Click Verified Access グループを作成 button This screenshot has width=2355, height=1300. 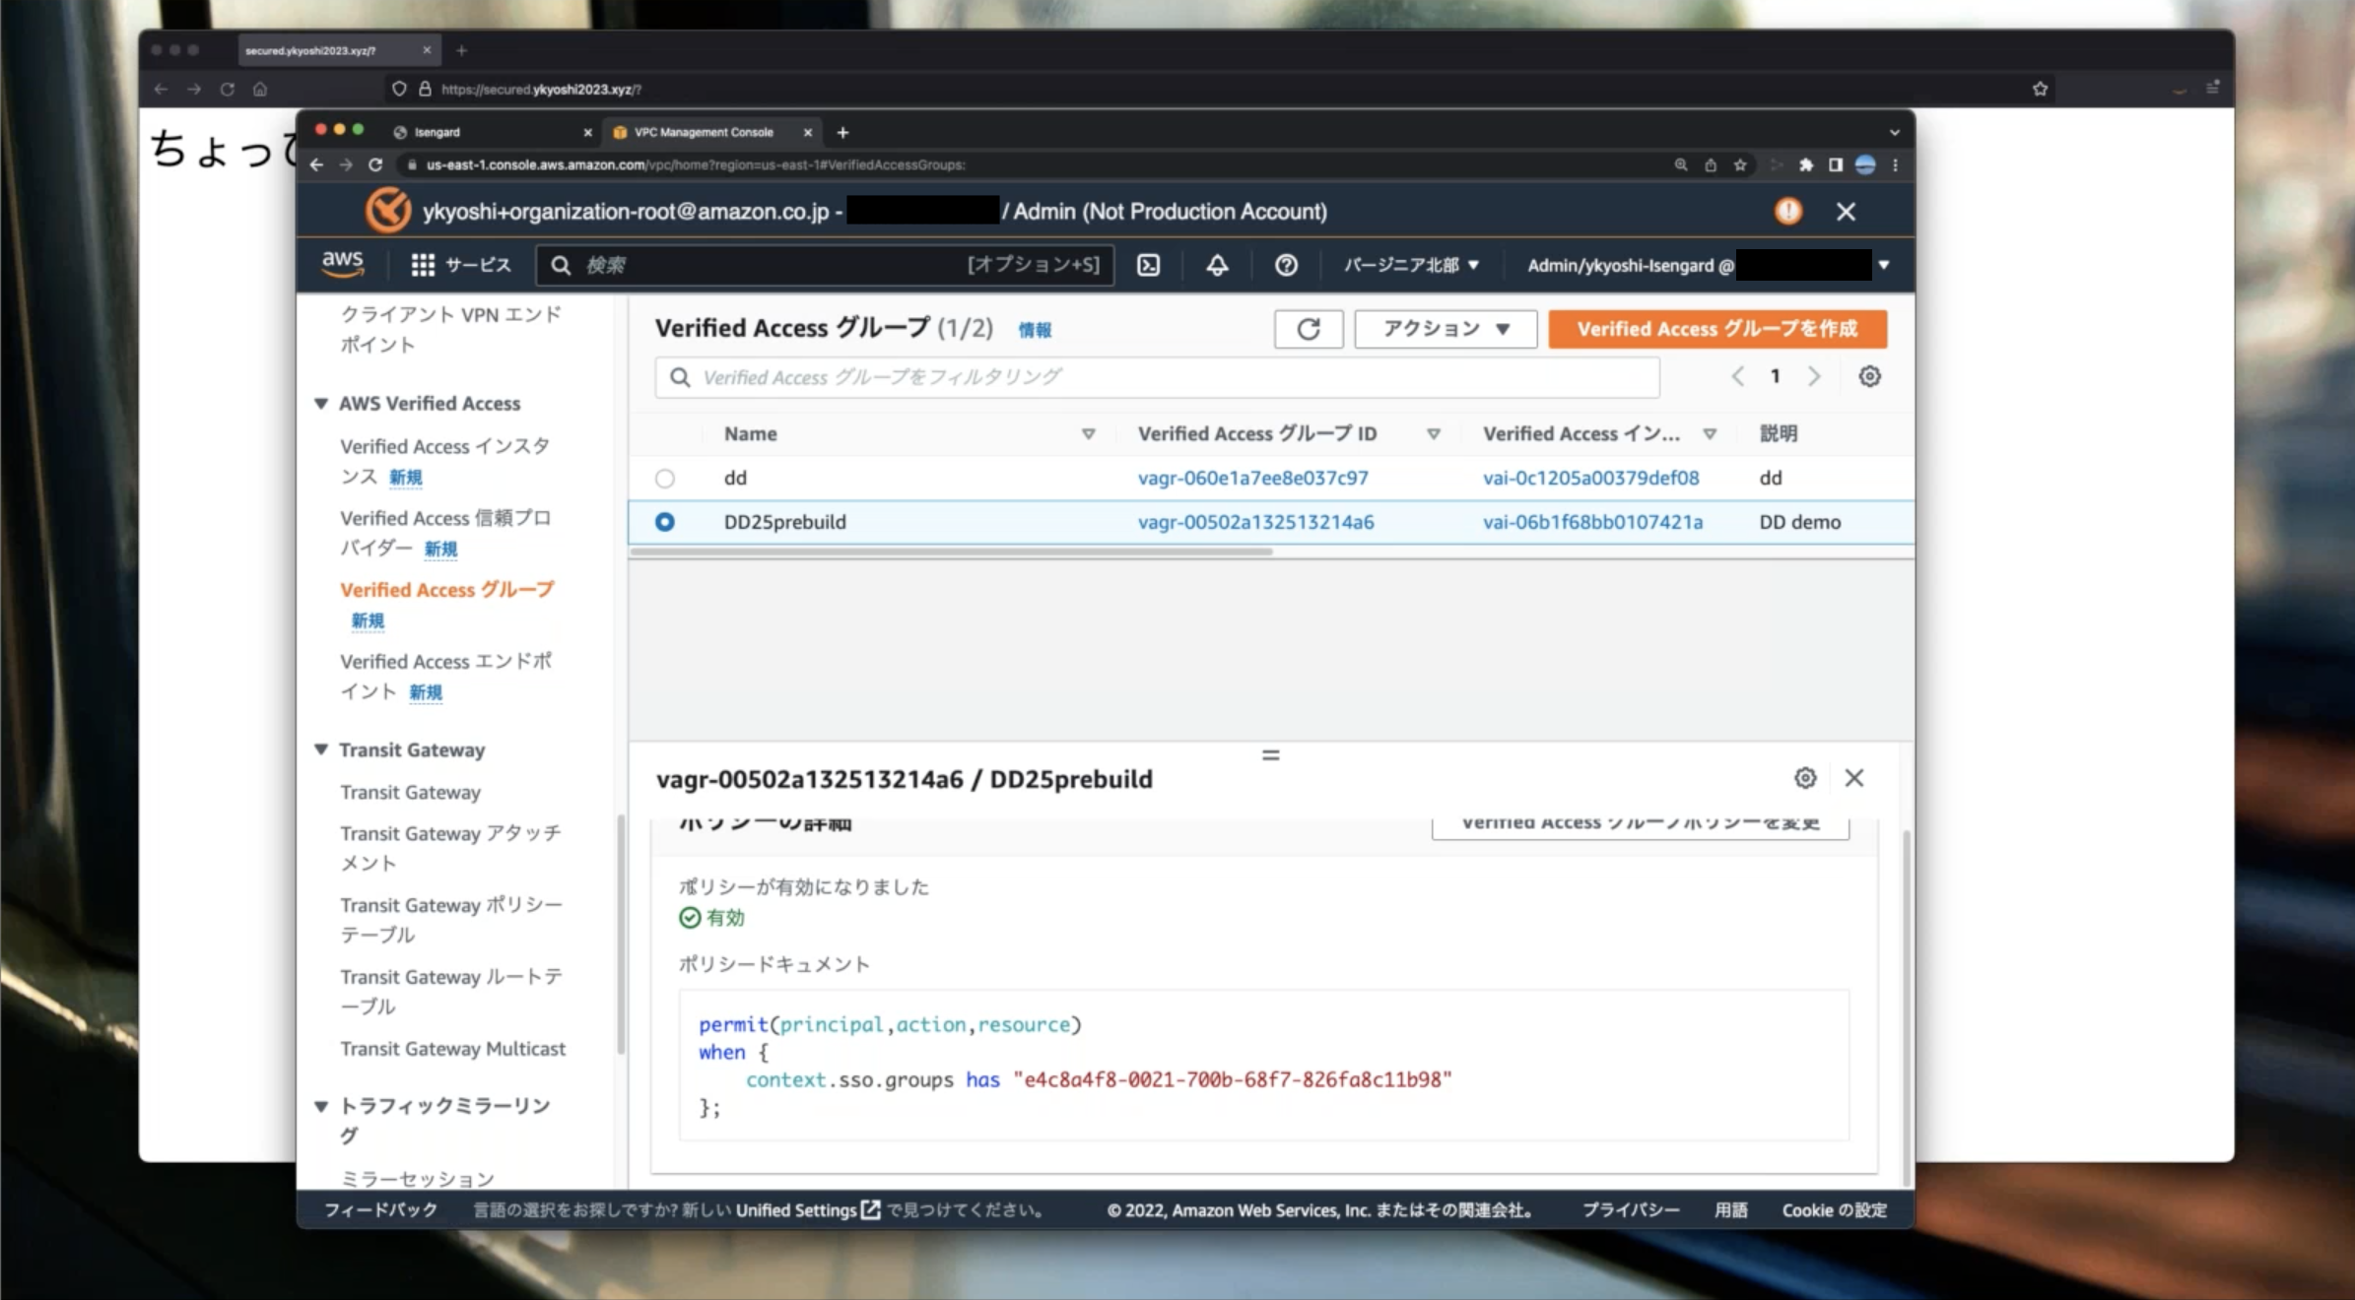click(1716, 329)
